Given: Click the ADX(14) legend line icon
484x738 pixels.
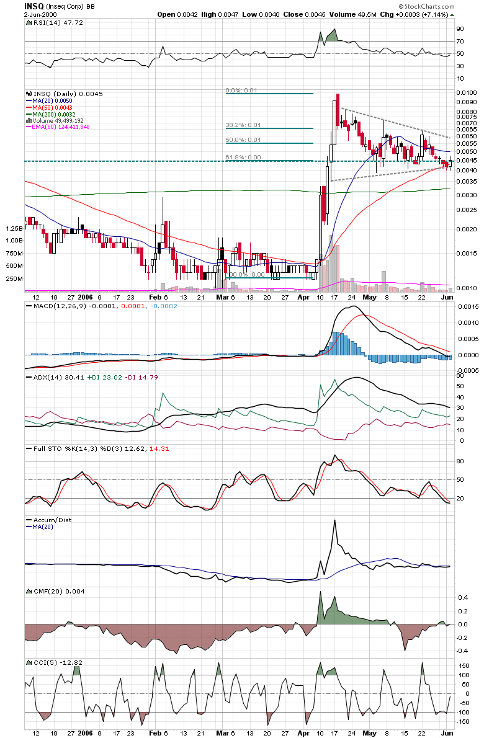Looking at the screenshot, I should [x=28, y=376].
